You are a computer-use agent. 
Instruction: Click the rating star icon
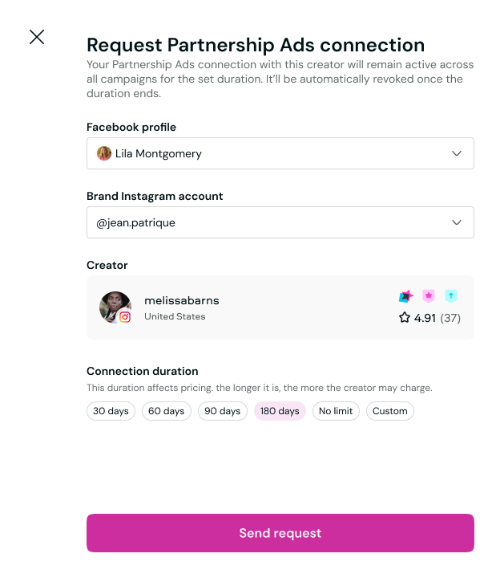[405, 318]
